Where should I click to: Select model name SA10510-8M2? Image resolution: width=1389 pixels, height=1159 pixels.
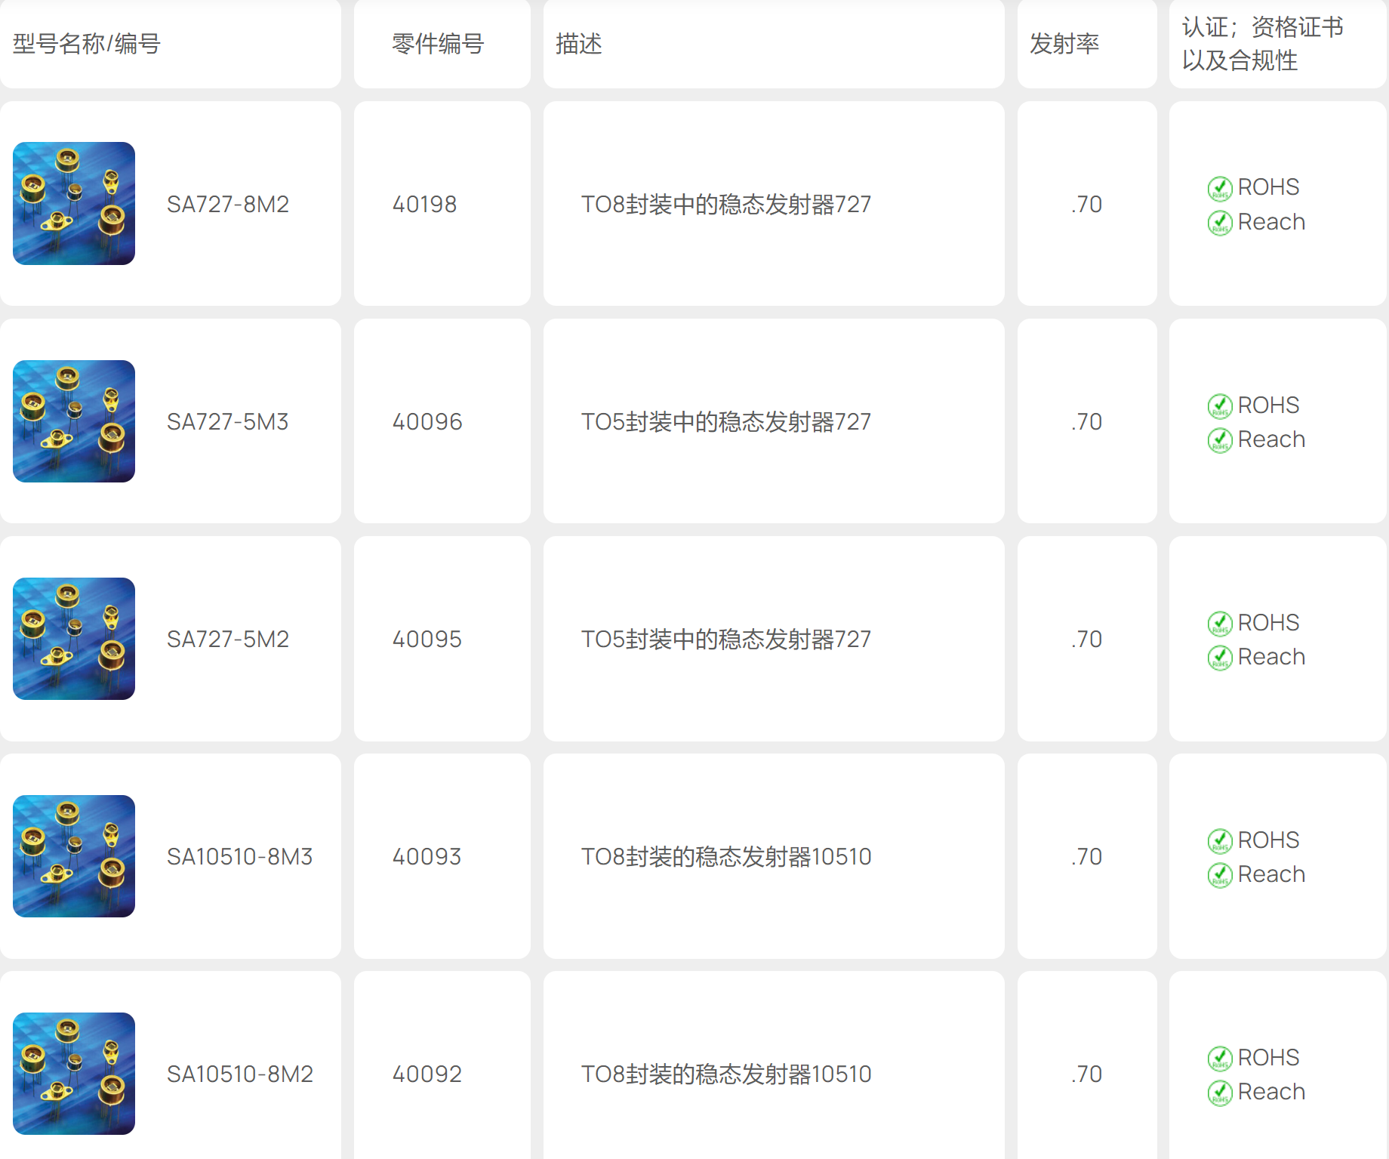tap(239, 1074)
